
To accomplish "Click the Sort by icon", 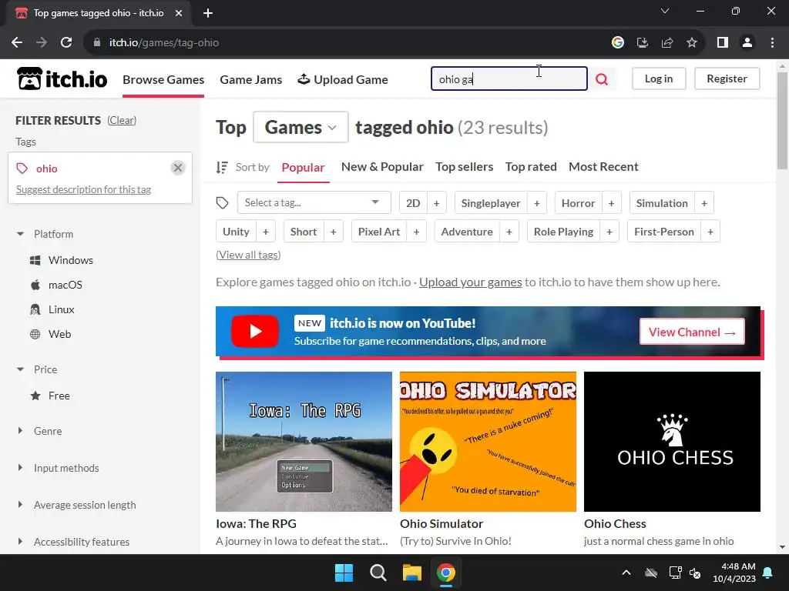I will click(x=222, y=167).
